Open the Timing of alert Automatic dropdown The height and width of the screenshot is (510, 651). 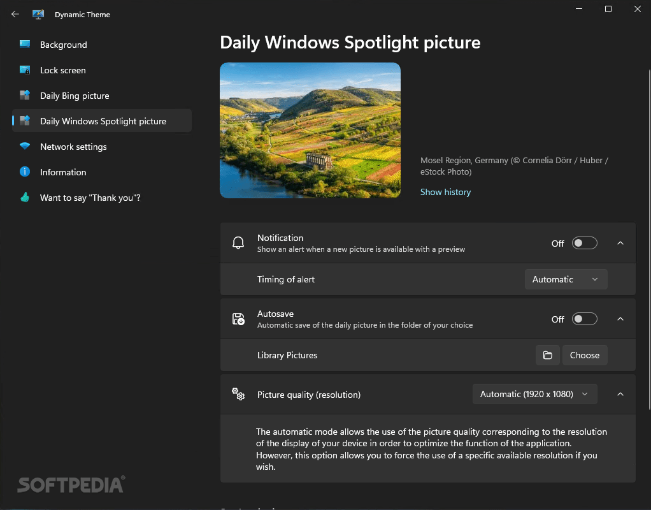coord(566,279)
